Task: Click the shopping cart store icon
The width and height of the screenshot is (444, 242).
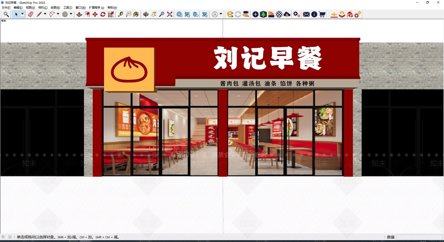Action: (322, 14)
